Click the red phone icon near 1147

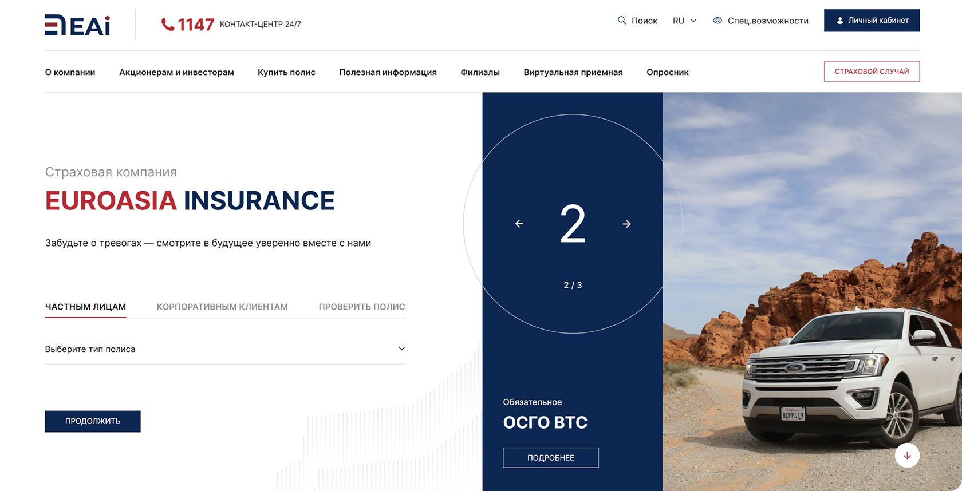167,25
